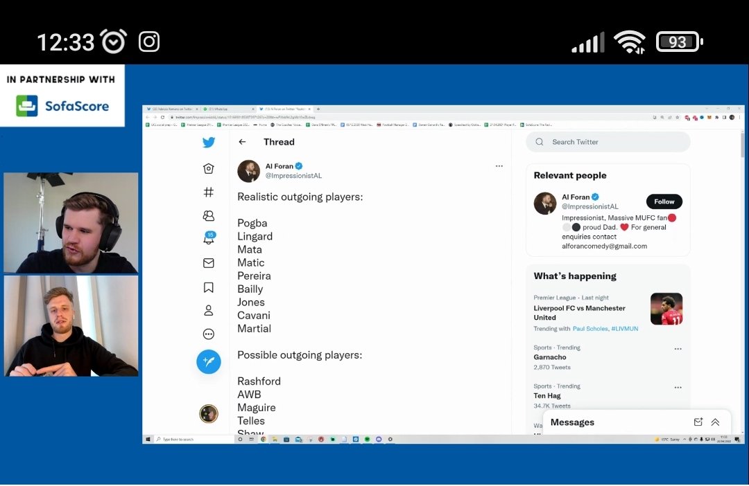Open more options for Ten Hag trend
This screenshot has width=749, height=486.
pos(678,387)
